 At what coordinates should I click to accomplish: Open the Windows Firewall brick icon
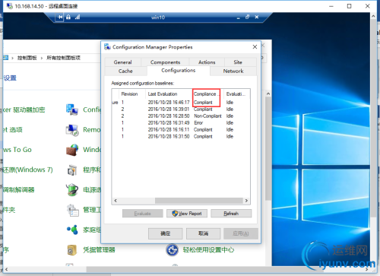point(72,150)
